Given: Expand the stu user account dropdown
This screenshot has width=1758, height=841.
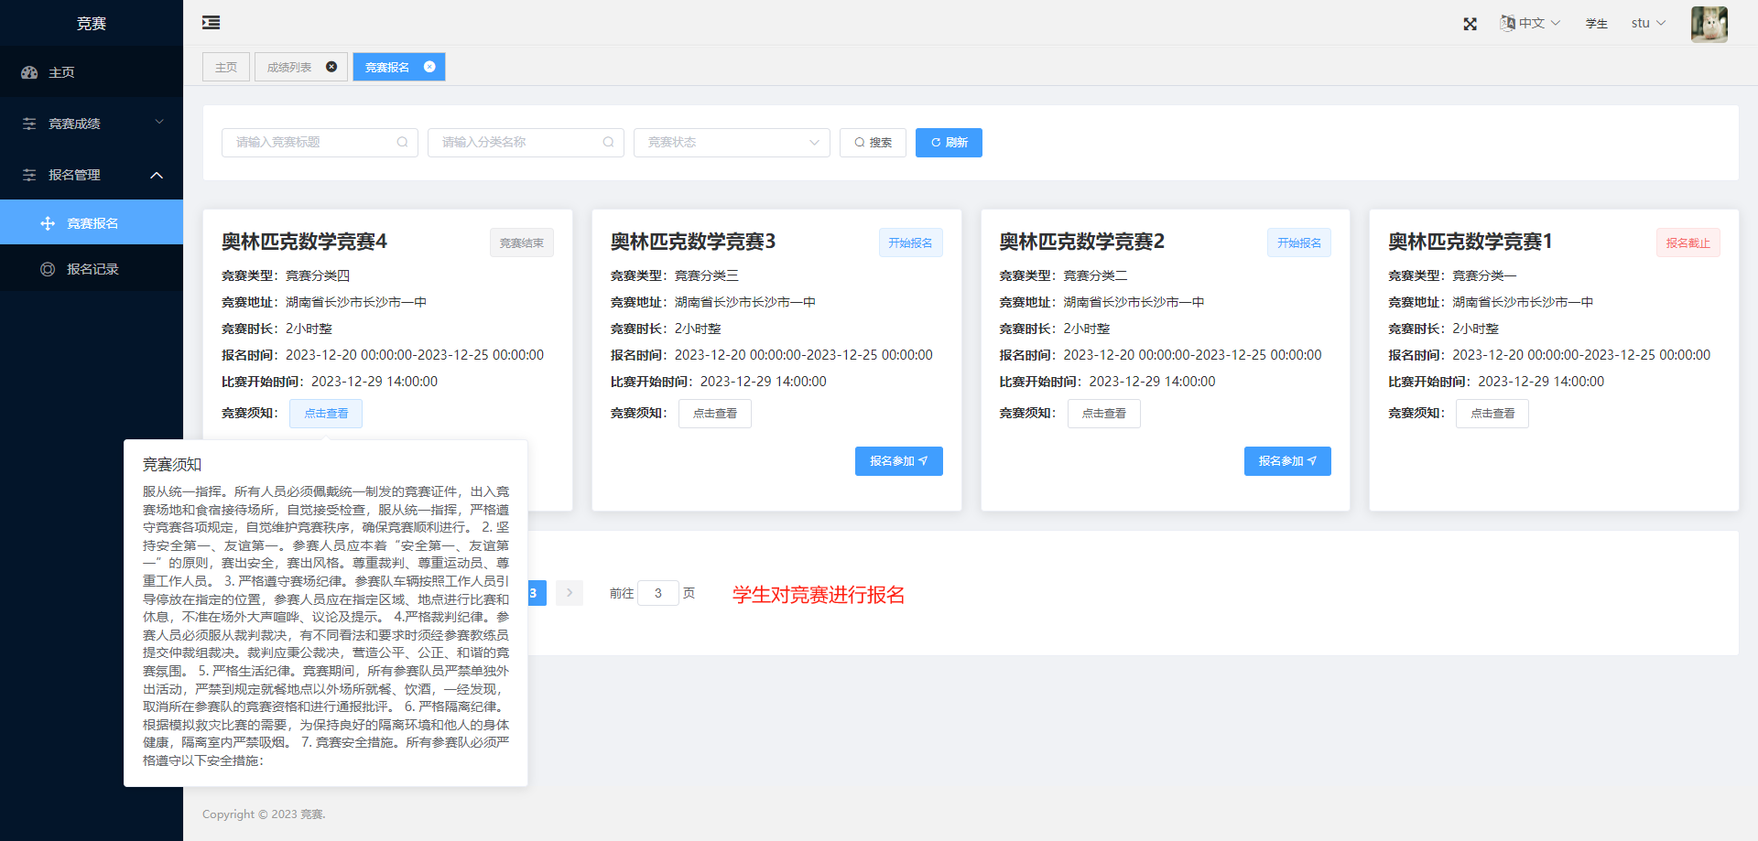Looking at the screenshot, I should (x=1646, y=23).
